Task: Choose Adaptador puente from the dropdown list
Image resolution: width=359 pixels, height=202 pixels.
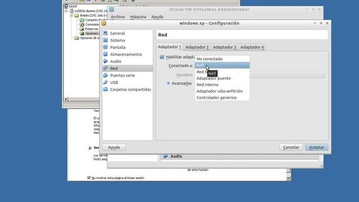Action: click(222, 78)
